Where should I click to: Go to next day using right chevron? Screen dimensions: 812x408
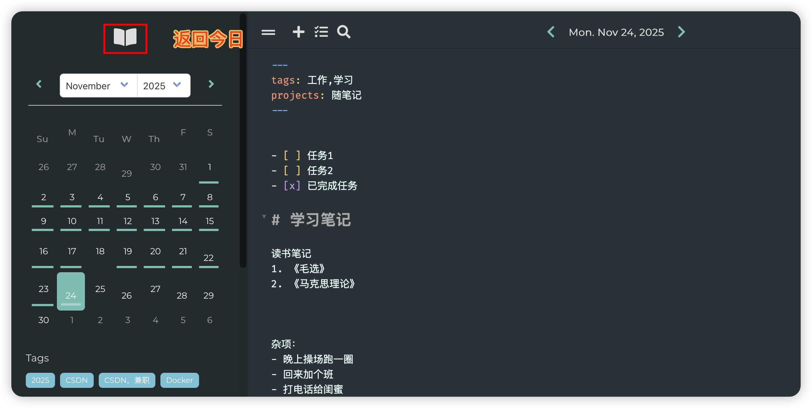[681, 32]
